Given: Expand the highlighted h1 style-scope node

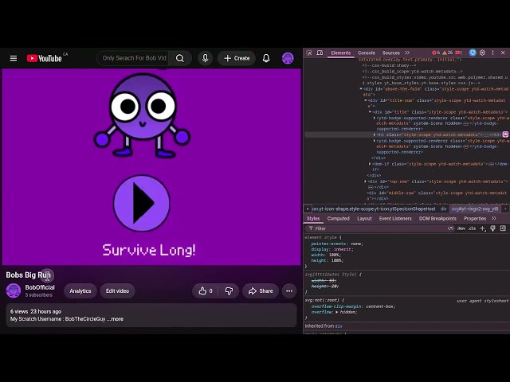Looking at the screenshot, I should 375,134.
